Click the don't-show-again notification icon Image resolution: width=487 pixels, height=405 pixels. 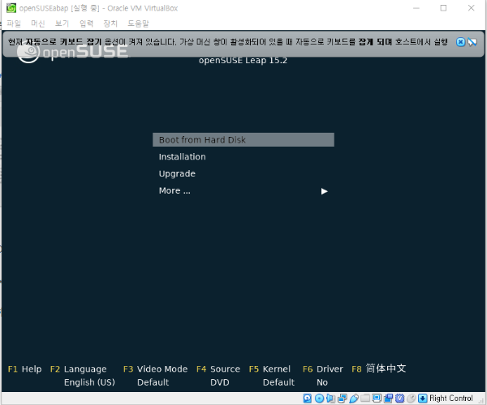(472, 42)
